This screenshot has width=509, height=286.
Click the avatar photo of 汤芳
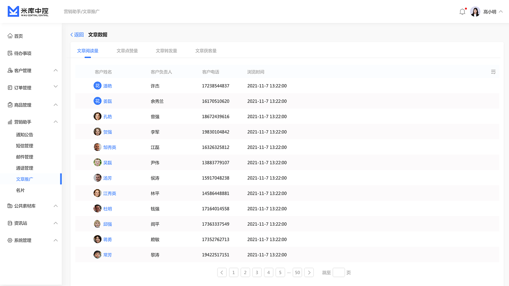[x=97, y=178]
